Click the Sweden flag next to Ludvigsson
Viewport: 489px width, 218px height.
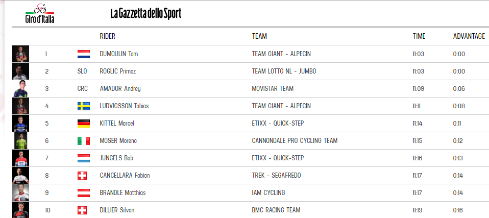coord(84,106)
